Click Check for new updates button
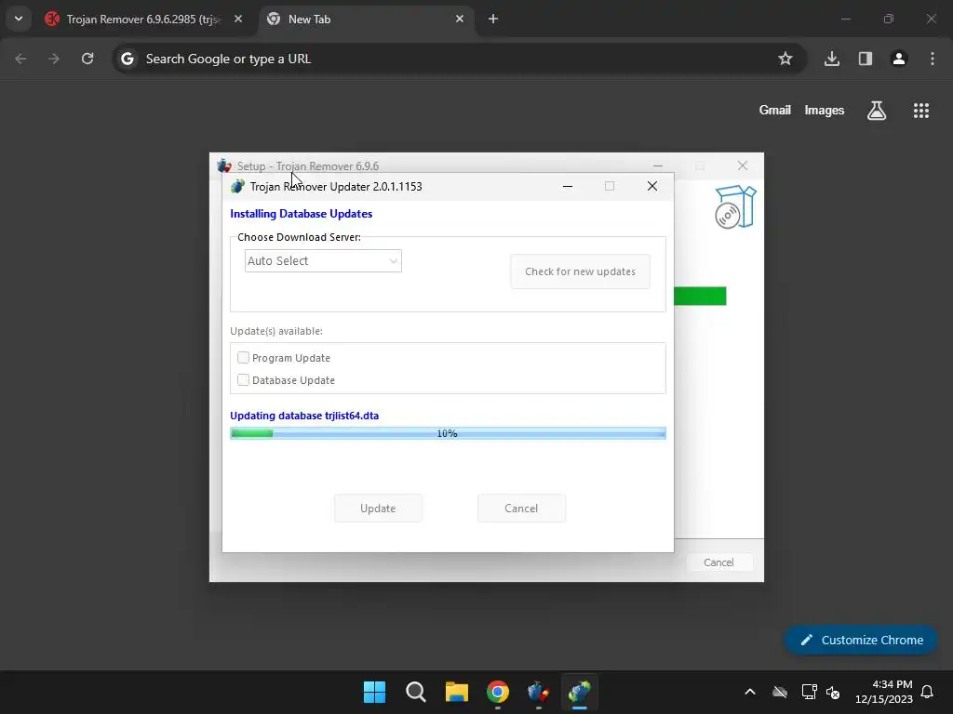 pyautogui.click(x=581, y=271)
